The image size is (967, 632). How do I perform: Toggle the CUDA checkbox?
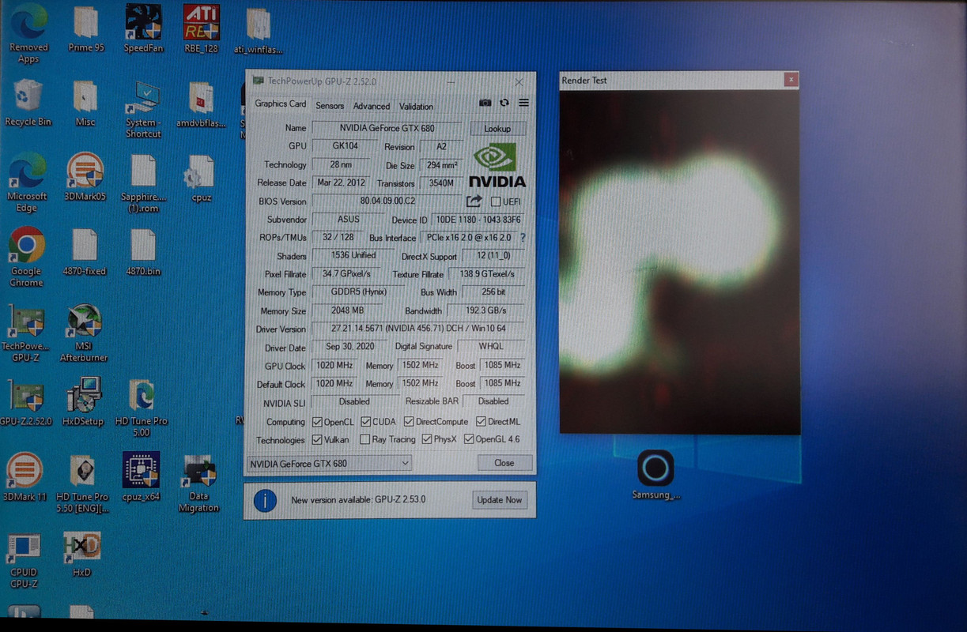coord(365,422)
